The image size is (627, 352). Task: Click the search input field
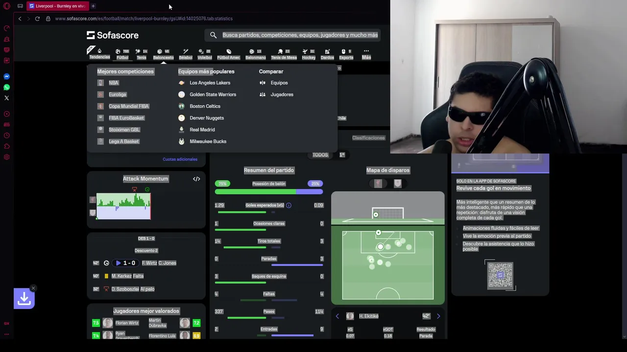pyautogui.click(x=292, y=35)
